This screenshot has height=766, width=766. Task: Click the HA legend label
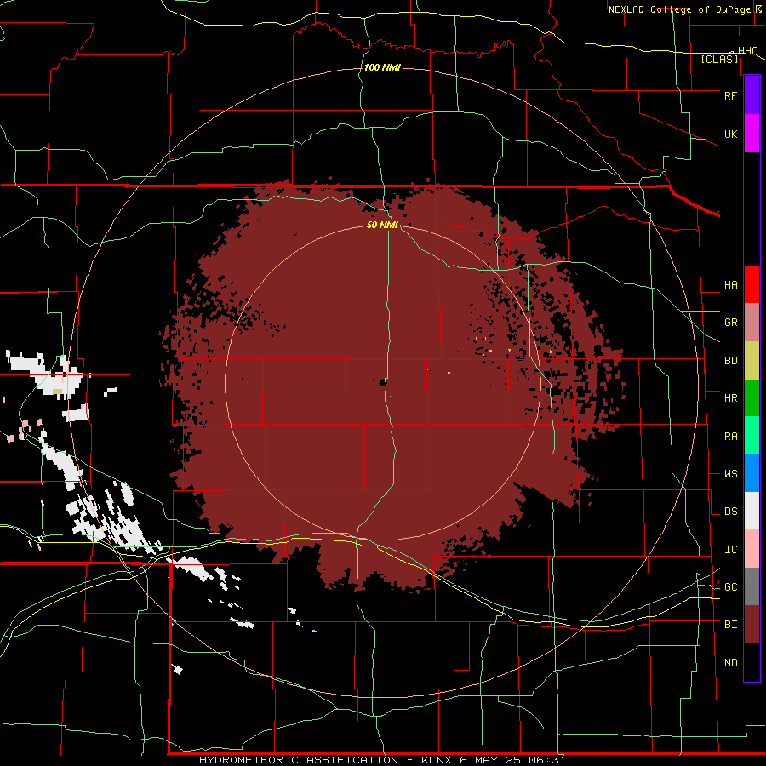point(730,285)
